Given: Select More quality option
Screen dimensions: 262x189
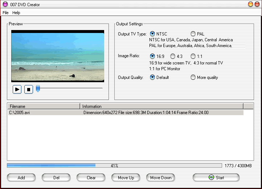Looking at the screenshot, I should 193,77.
